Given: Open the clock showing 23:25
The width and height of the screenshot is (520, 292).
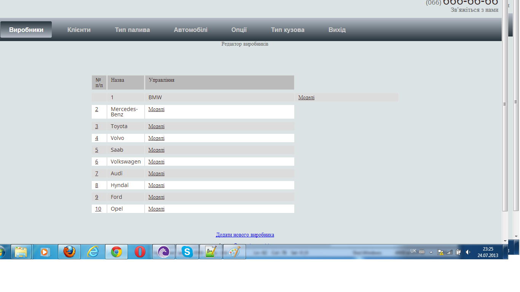Looking at the screenshot, I should coord(488,252).
